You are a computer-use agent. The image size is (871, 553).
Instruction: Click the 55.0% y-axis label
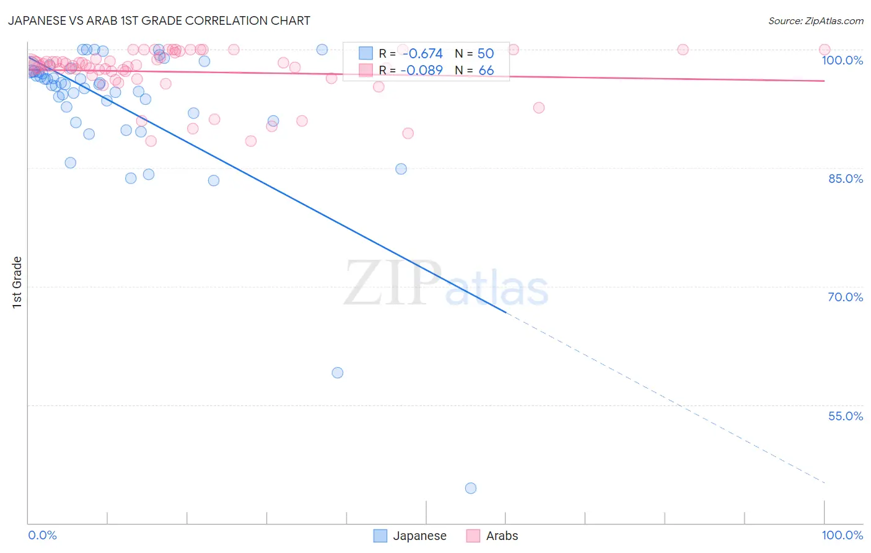(x=846, y=416)
